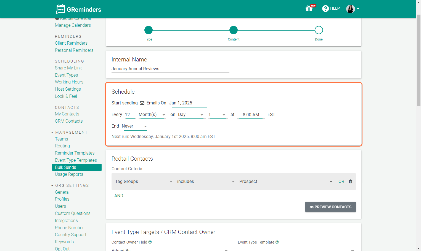Change the End setting from Never

(x=134, y=126)
